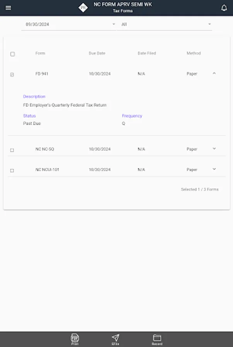Check the NC NC-5Q form checkbox
The height and width of the screenshot is (347, 233).
click(12, 149)
